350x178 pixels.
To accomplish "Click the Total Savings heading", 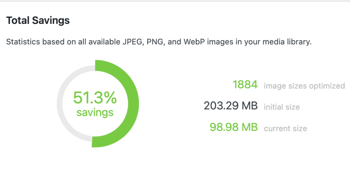I will [x=38, y=21].
